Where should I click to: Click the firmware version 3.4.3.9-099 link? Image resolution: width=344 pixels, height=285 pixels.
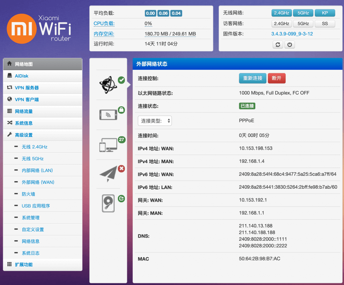292,34
